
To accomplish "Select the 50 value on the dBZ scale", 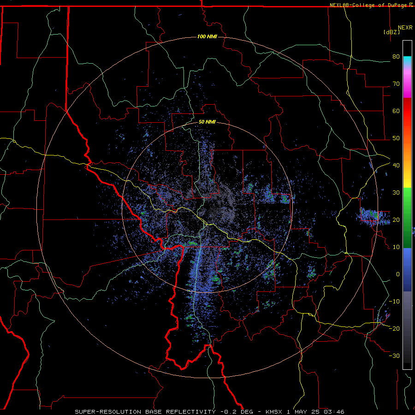I will point(396,138).
